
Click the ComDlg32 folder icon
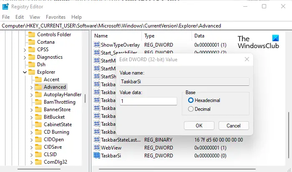pos(38,162)
